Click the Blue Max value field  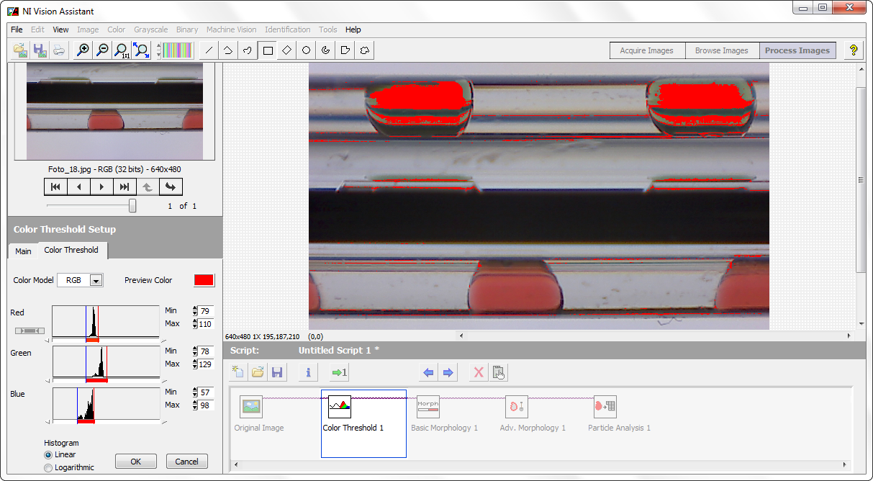pos(207,405)
